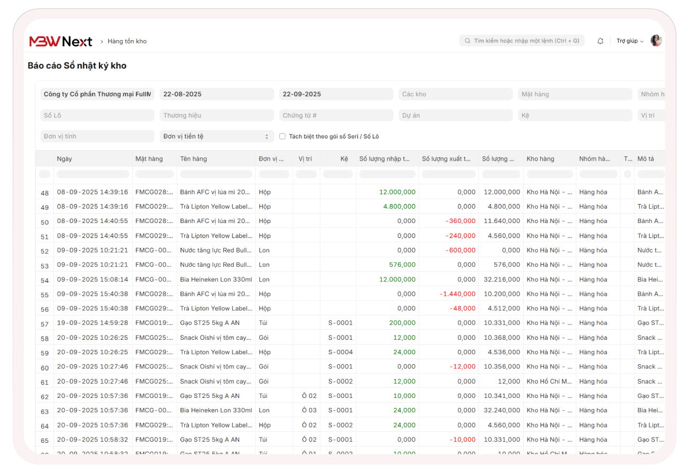Open the notifications bell
The height and width of the screenshot is (473, 688).
tap(600, 41)
